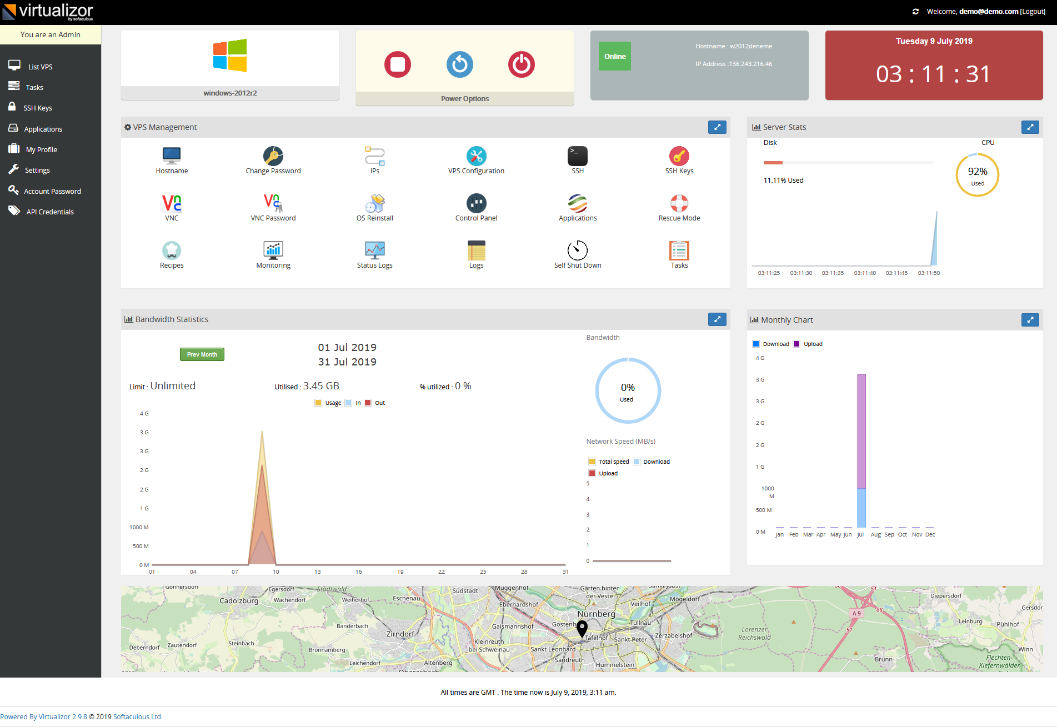Screen dimensions: 1057x727
Task: Restart the VPS with the blue restart icon
Action: point(460,64)
